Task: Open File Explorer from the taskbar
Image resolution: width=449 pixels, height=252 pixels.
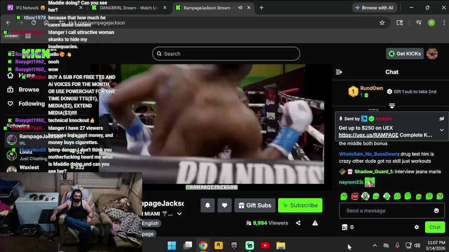Action: pos(281,245)
